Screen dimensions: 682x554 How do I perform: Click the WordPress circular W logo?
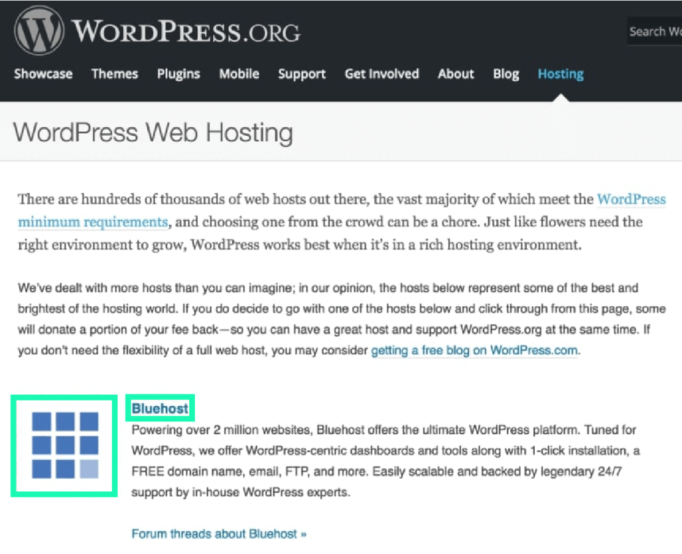(x=39, y=31)
